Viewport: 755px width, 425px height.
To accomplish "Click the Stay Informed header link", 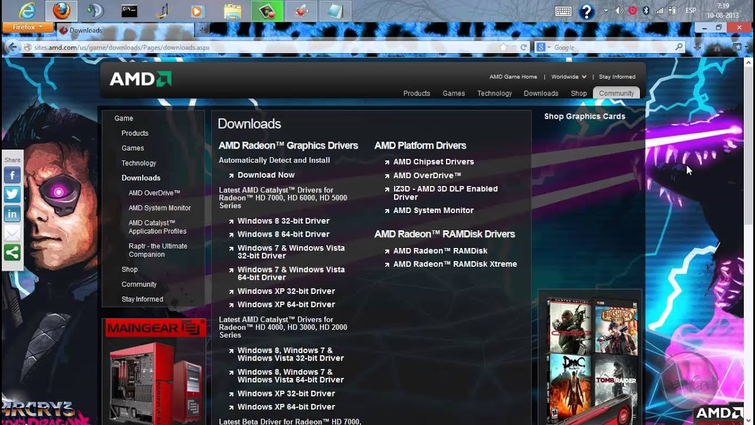I will click(617, 77).
